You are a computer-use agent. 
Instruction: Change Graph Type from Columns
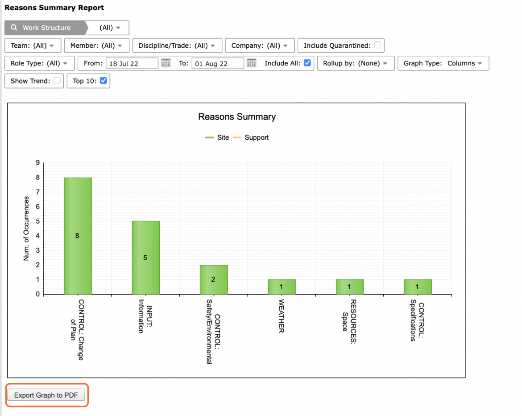click(443, 63)
